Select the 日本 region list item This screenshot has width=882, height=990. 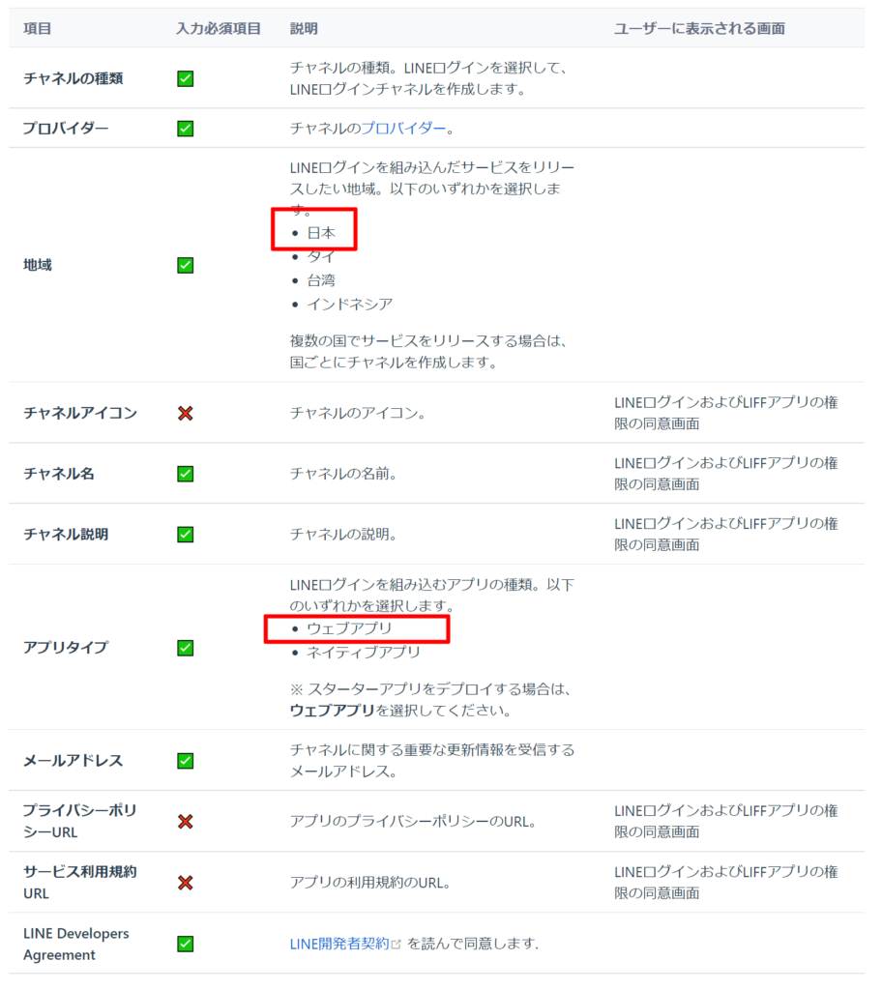[321, 233]
